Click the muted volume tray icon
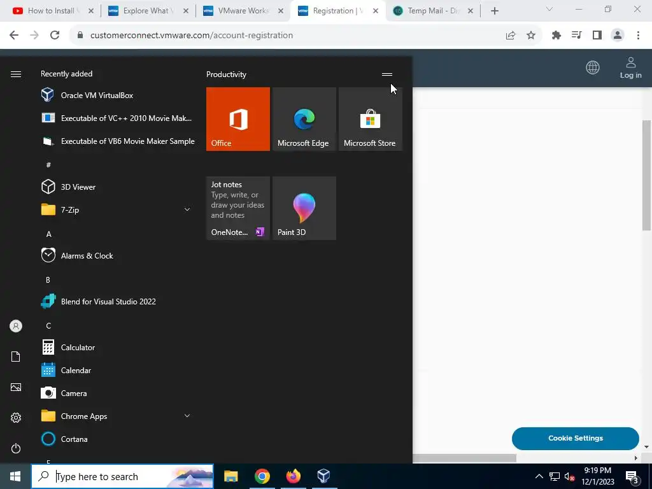The image size is (652, 489). (x=569, y=476)
